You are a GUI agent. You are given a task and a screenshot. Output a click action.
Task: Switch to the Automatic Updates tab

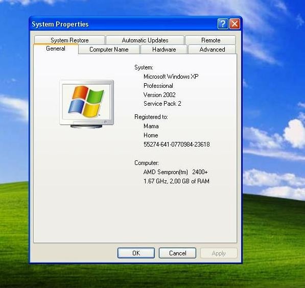click(x=145, y=40)
